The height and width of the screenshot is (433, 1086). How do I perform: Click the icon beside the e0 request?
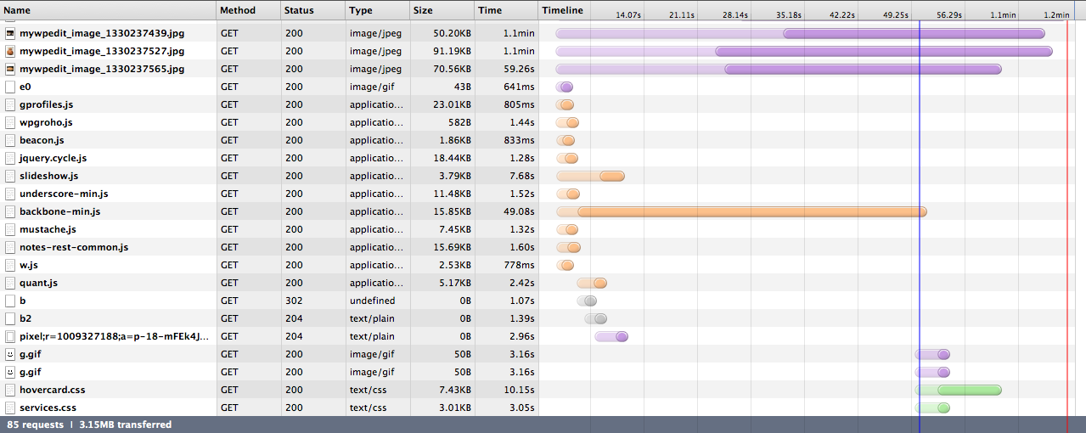coord(10,87)
